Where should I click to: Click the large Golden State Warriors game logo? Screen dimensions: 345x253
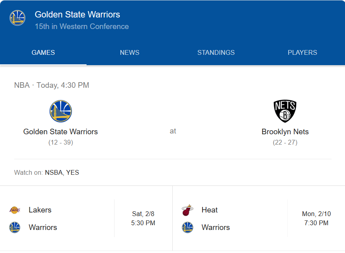(60, 111)
